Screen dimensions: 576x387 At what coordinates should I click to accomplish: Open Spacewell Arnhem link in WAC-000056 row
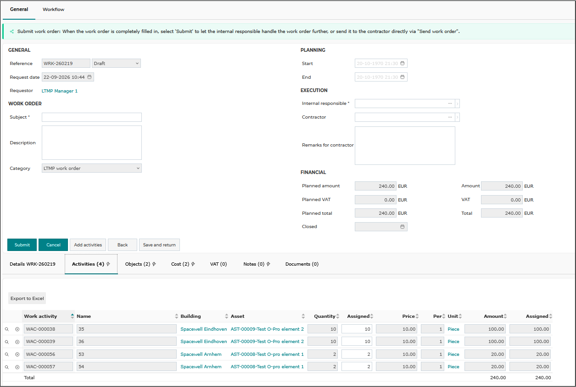point(201,354)
